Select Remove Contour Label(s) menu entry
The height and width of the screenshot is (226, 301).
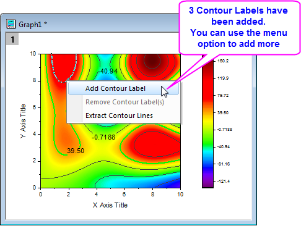point(124,102)
